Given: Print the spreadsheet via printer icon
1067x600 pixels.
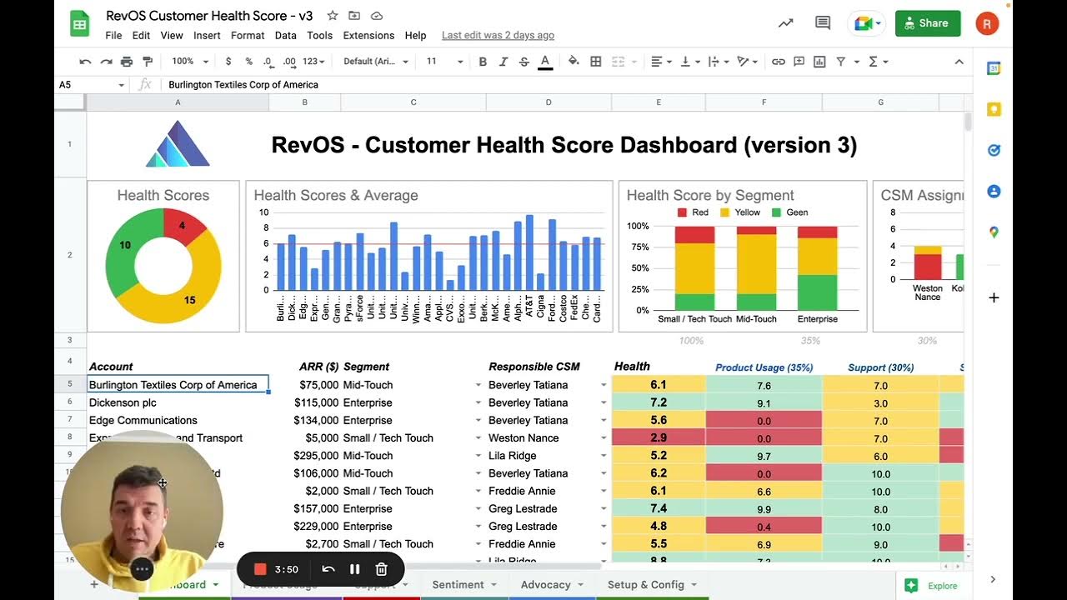Looking at the screenshot, I should click(127, 62).
